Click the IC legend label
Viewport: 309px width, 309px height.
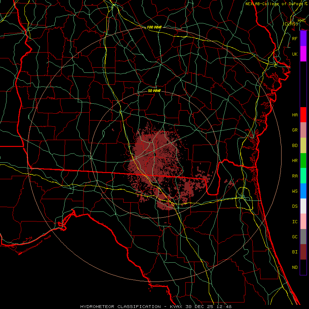coord(295,222)
